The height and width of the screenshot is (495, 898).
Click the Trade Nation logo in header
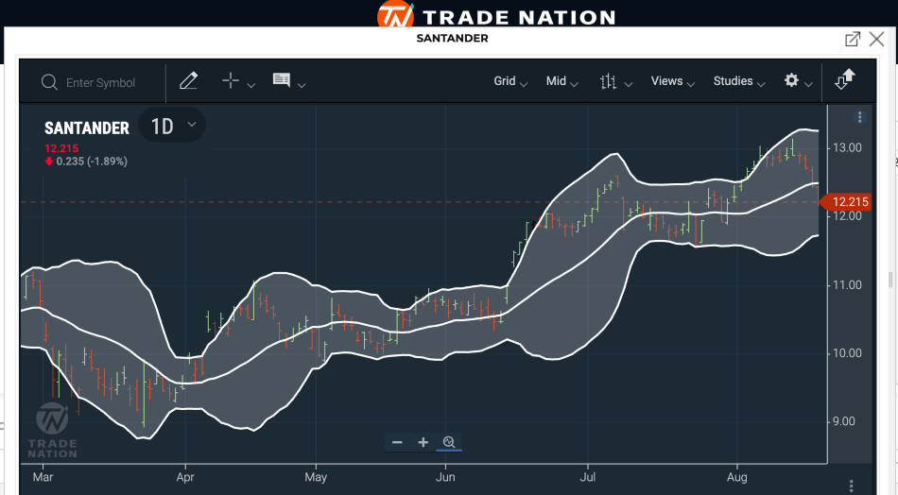click(x=496, y=15)
